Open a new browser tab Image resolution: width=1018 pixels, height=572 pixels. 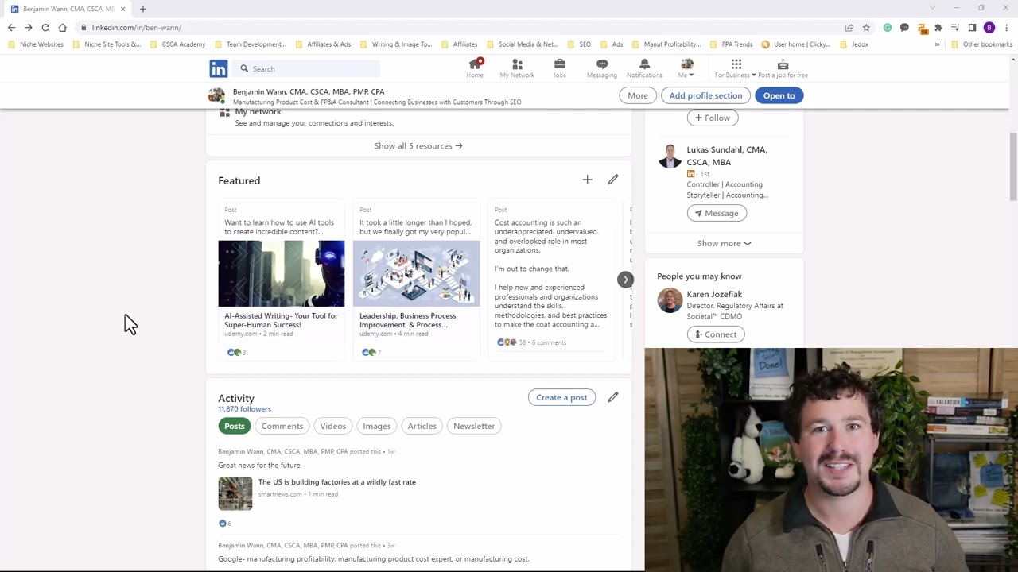pos(143,9)
